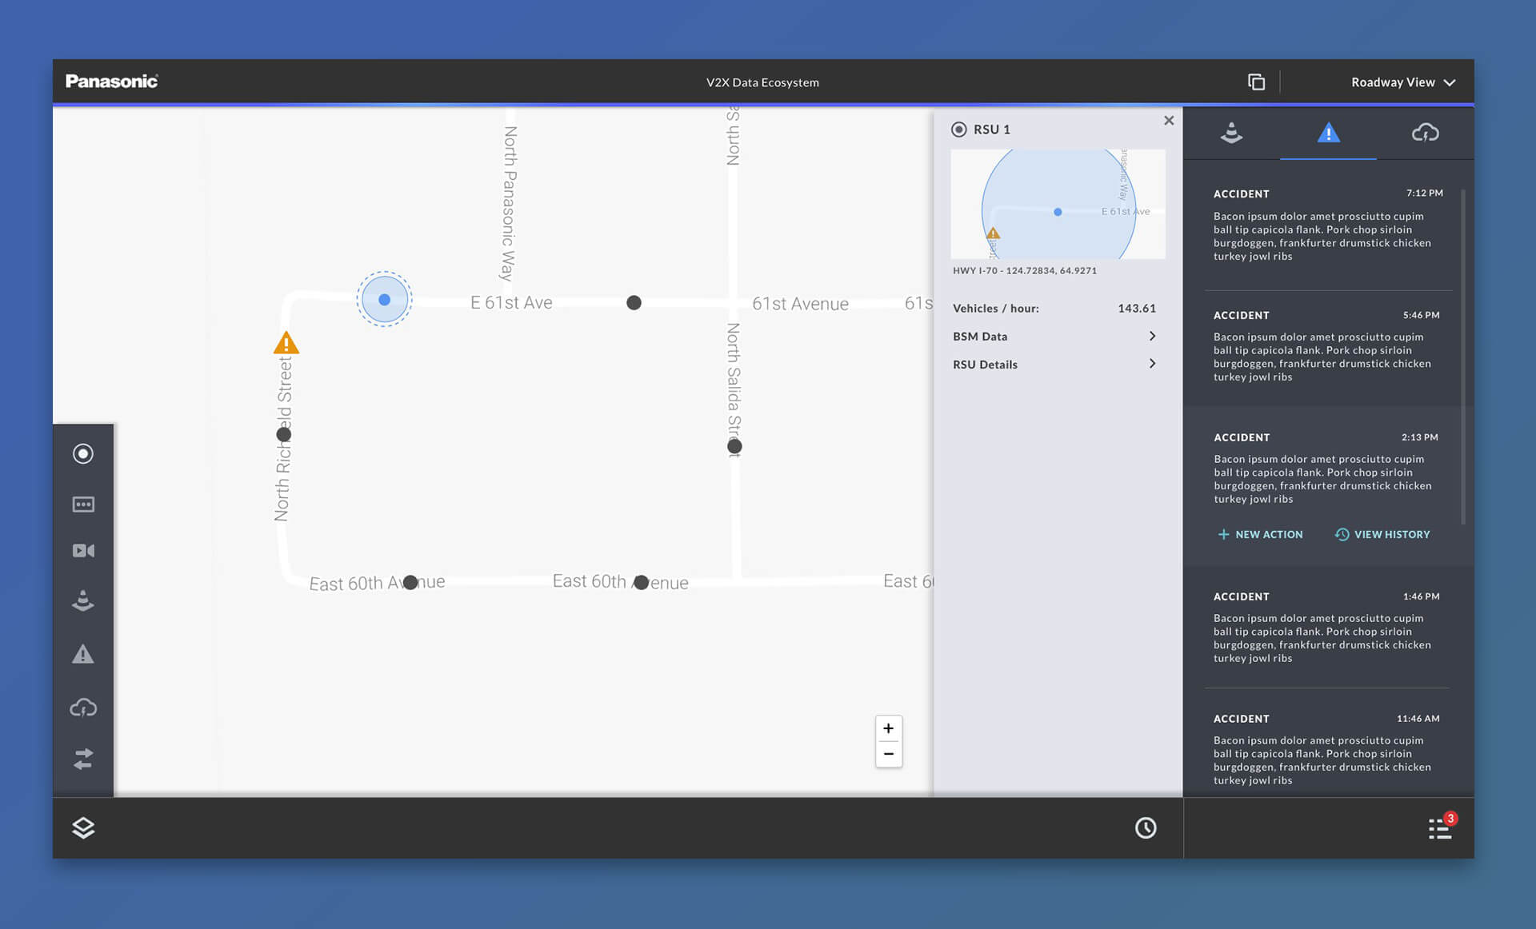Select the message sign icon in sidebar
The width and height of the screenshot is (1536, 929).
(83, 504)
